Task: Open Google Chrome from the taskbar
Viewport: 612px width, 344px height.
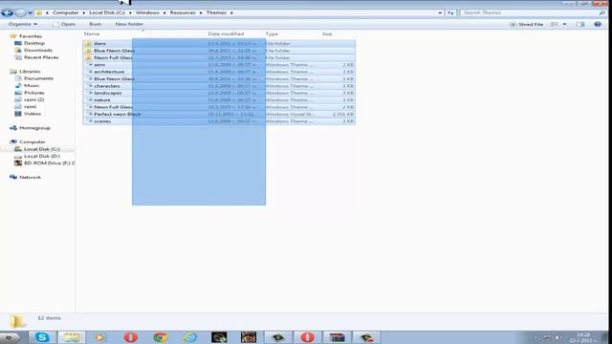Action: 160,337
